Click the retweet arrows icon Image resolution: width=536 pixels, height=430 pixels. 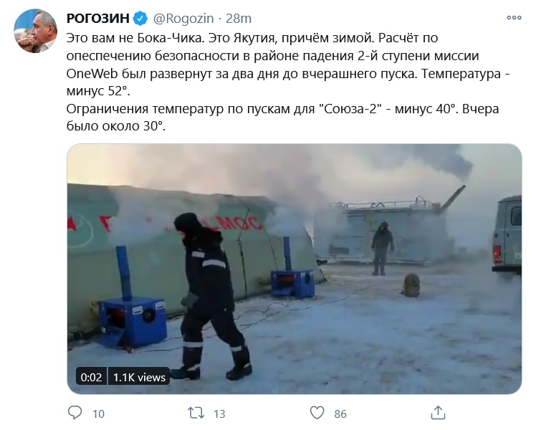click(x=196, y=413)
